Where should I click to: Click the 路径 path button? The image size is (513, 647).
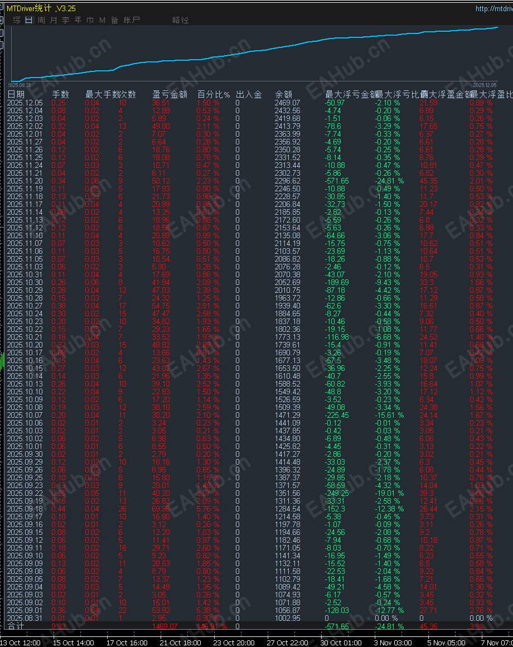tap(181, 20)
